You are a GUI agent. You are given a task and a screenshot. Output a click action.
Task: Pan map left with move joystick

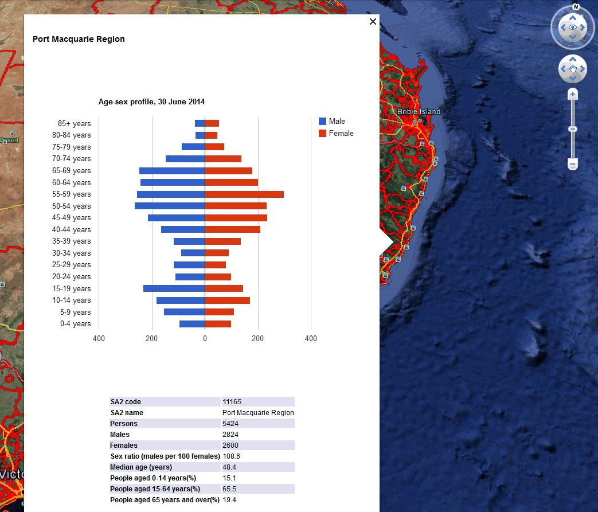click(563, 69)
